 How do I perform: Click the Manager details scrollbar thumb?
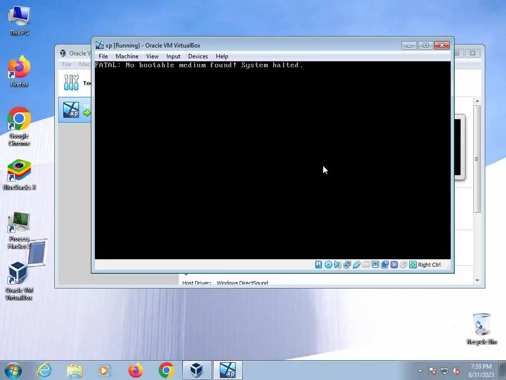tap(477, 159)
